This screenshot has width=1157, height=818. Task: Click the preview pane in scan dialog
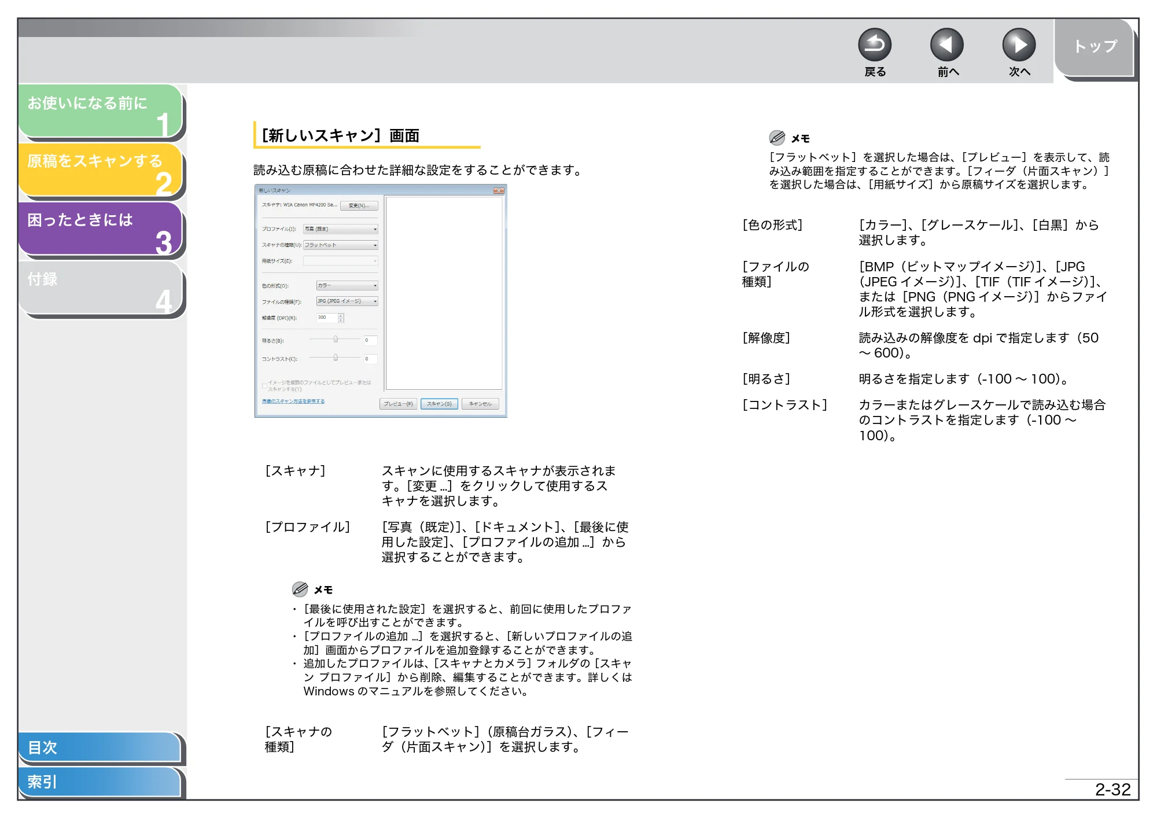pos(444,293)
